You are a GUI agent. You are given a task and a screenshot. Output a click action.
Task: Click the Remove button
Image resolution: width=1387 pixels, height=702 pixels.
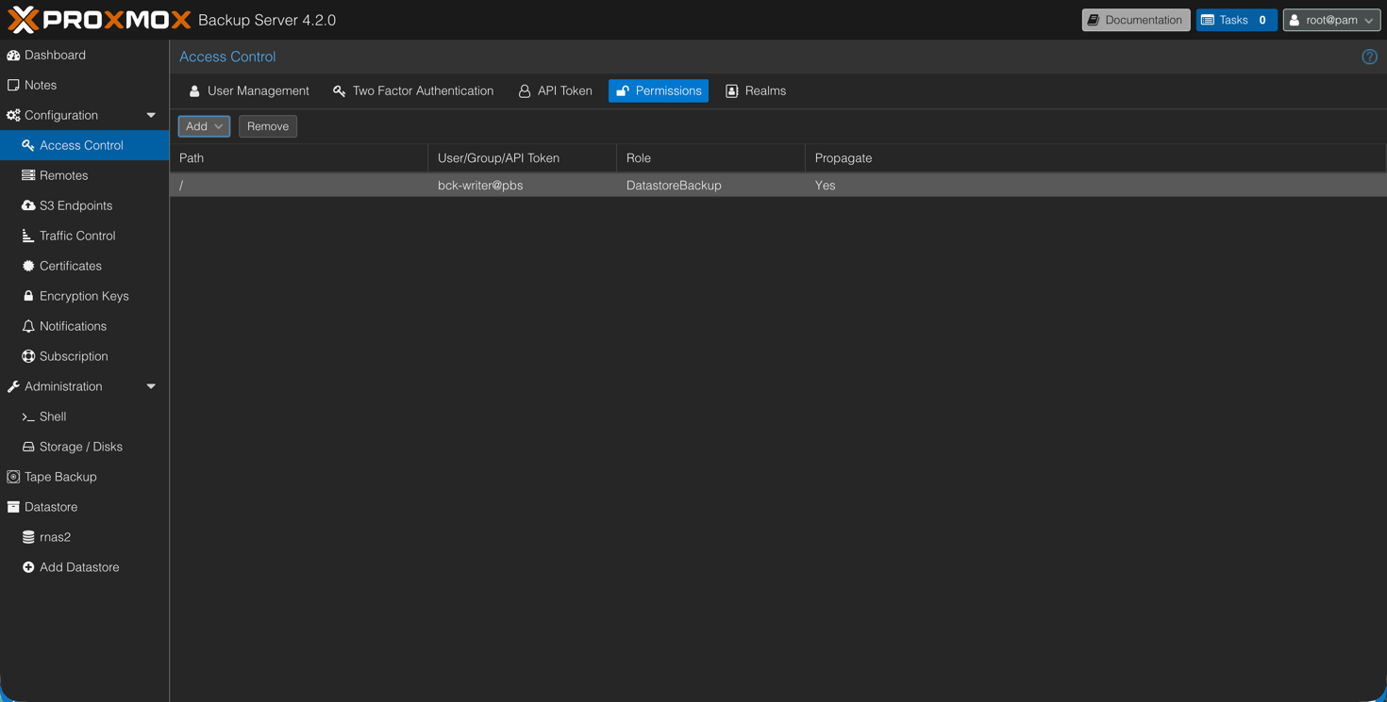pos(268,126)
